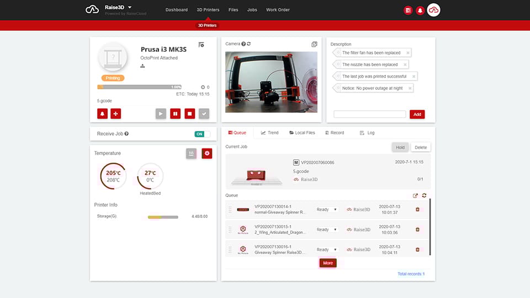Screen dimensions: 530x298
Task: Click the red alert bell button
Action: point(103,114)
